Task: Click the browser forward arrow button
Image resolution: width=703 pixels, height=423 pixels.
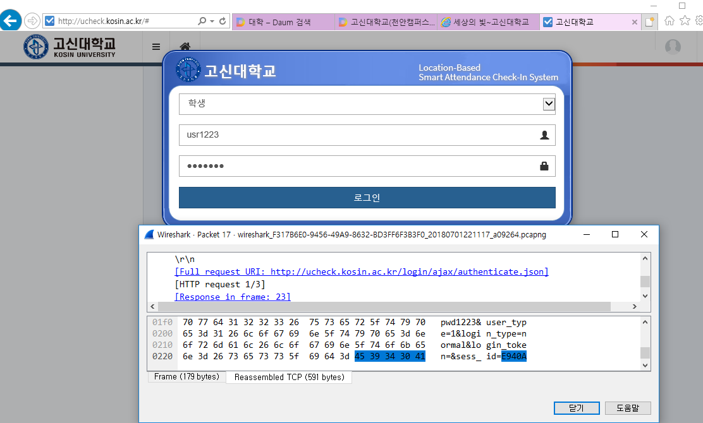Action: 32,21
